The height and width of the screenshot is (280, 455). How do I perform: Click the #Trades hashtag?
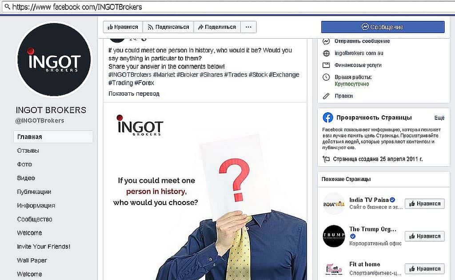pyautogui.click(x=235, y=75)
